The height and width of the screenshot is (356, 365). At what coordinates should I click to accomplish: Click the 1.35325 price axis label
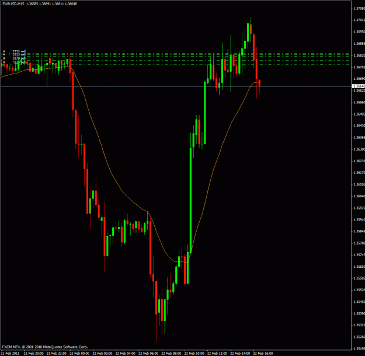click(x=359, y=325)
